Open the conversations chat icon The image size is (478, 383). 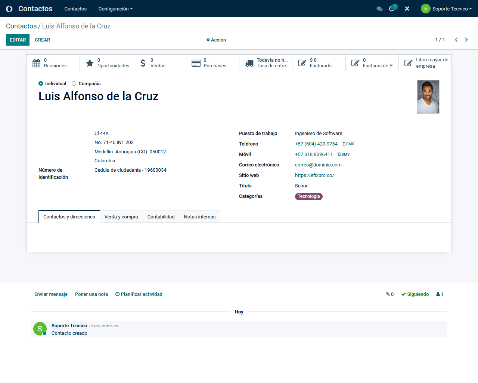click(x=379, y=9)
